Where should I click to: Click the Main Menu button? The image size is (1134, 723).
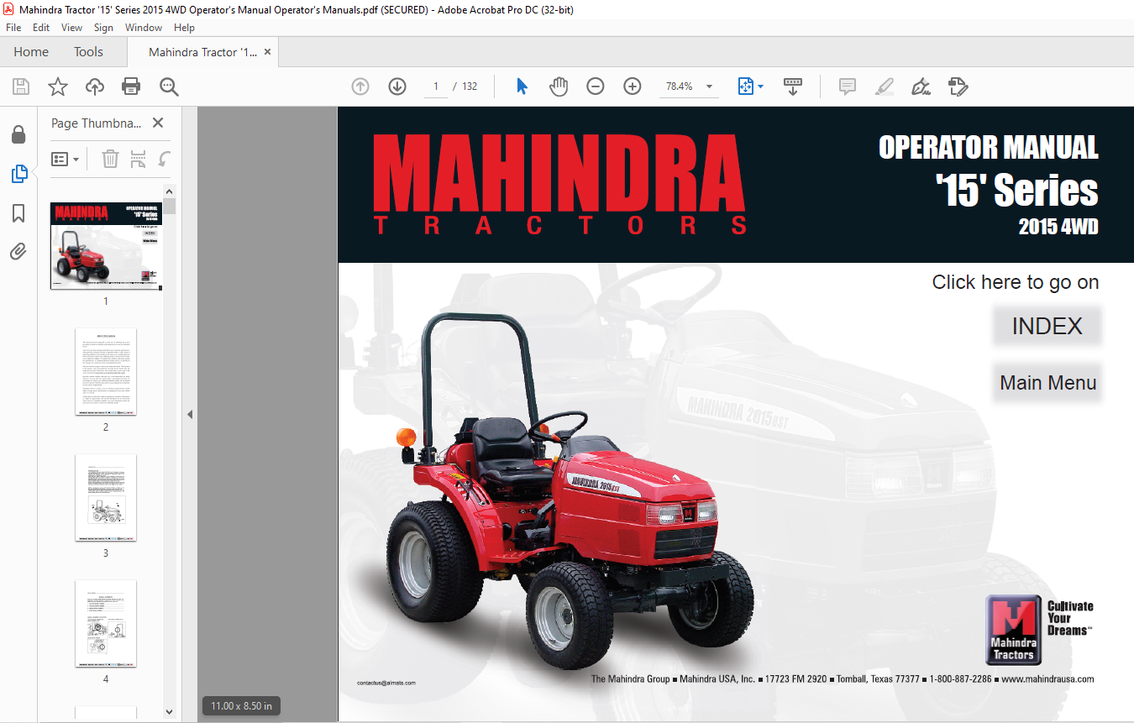[1047, 383]
